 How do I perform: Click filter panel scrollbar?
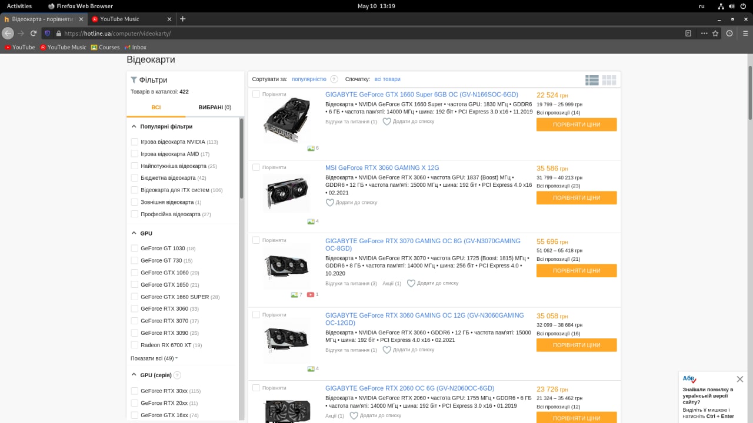click(241, 159)
